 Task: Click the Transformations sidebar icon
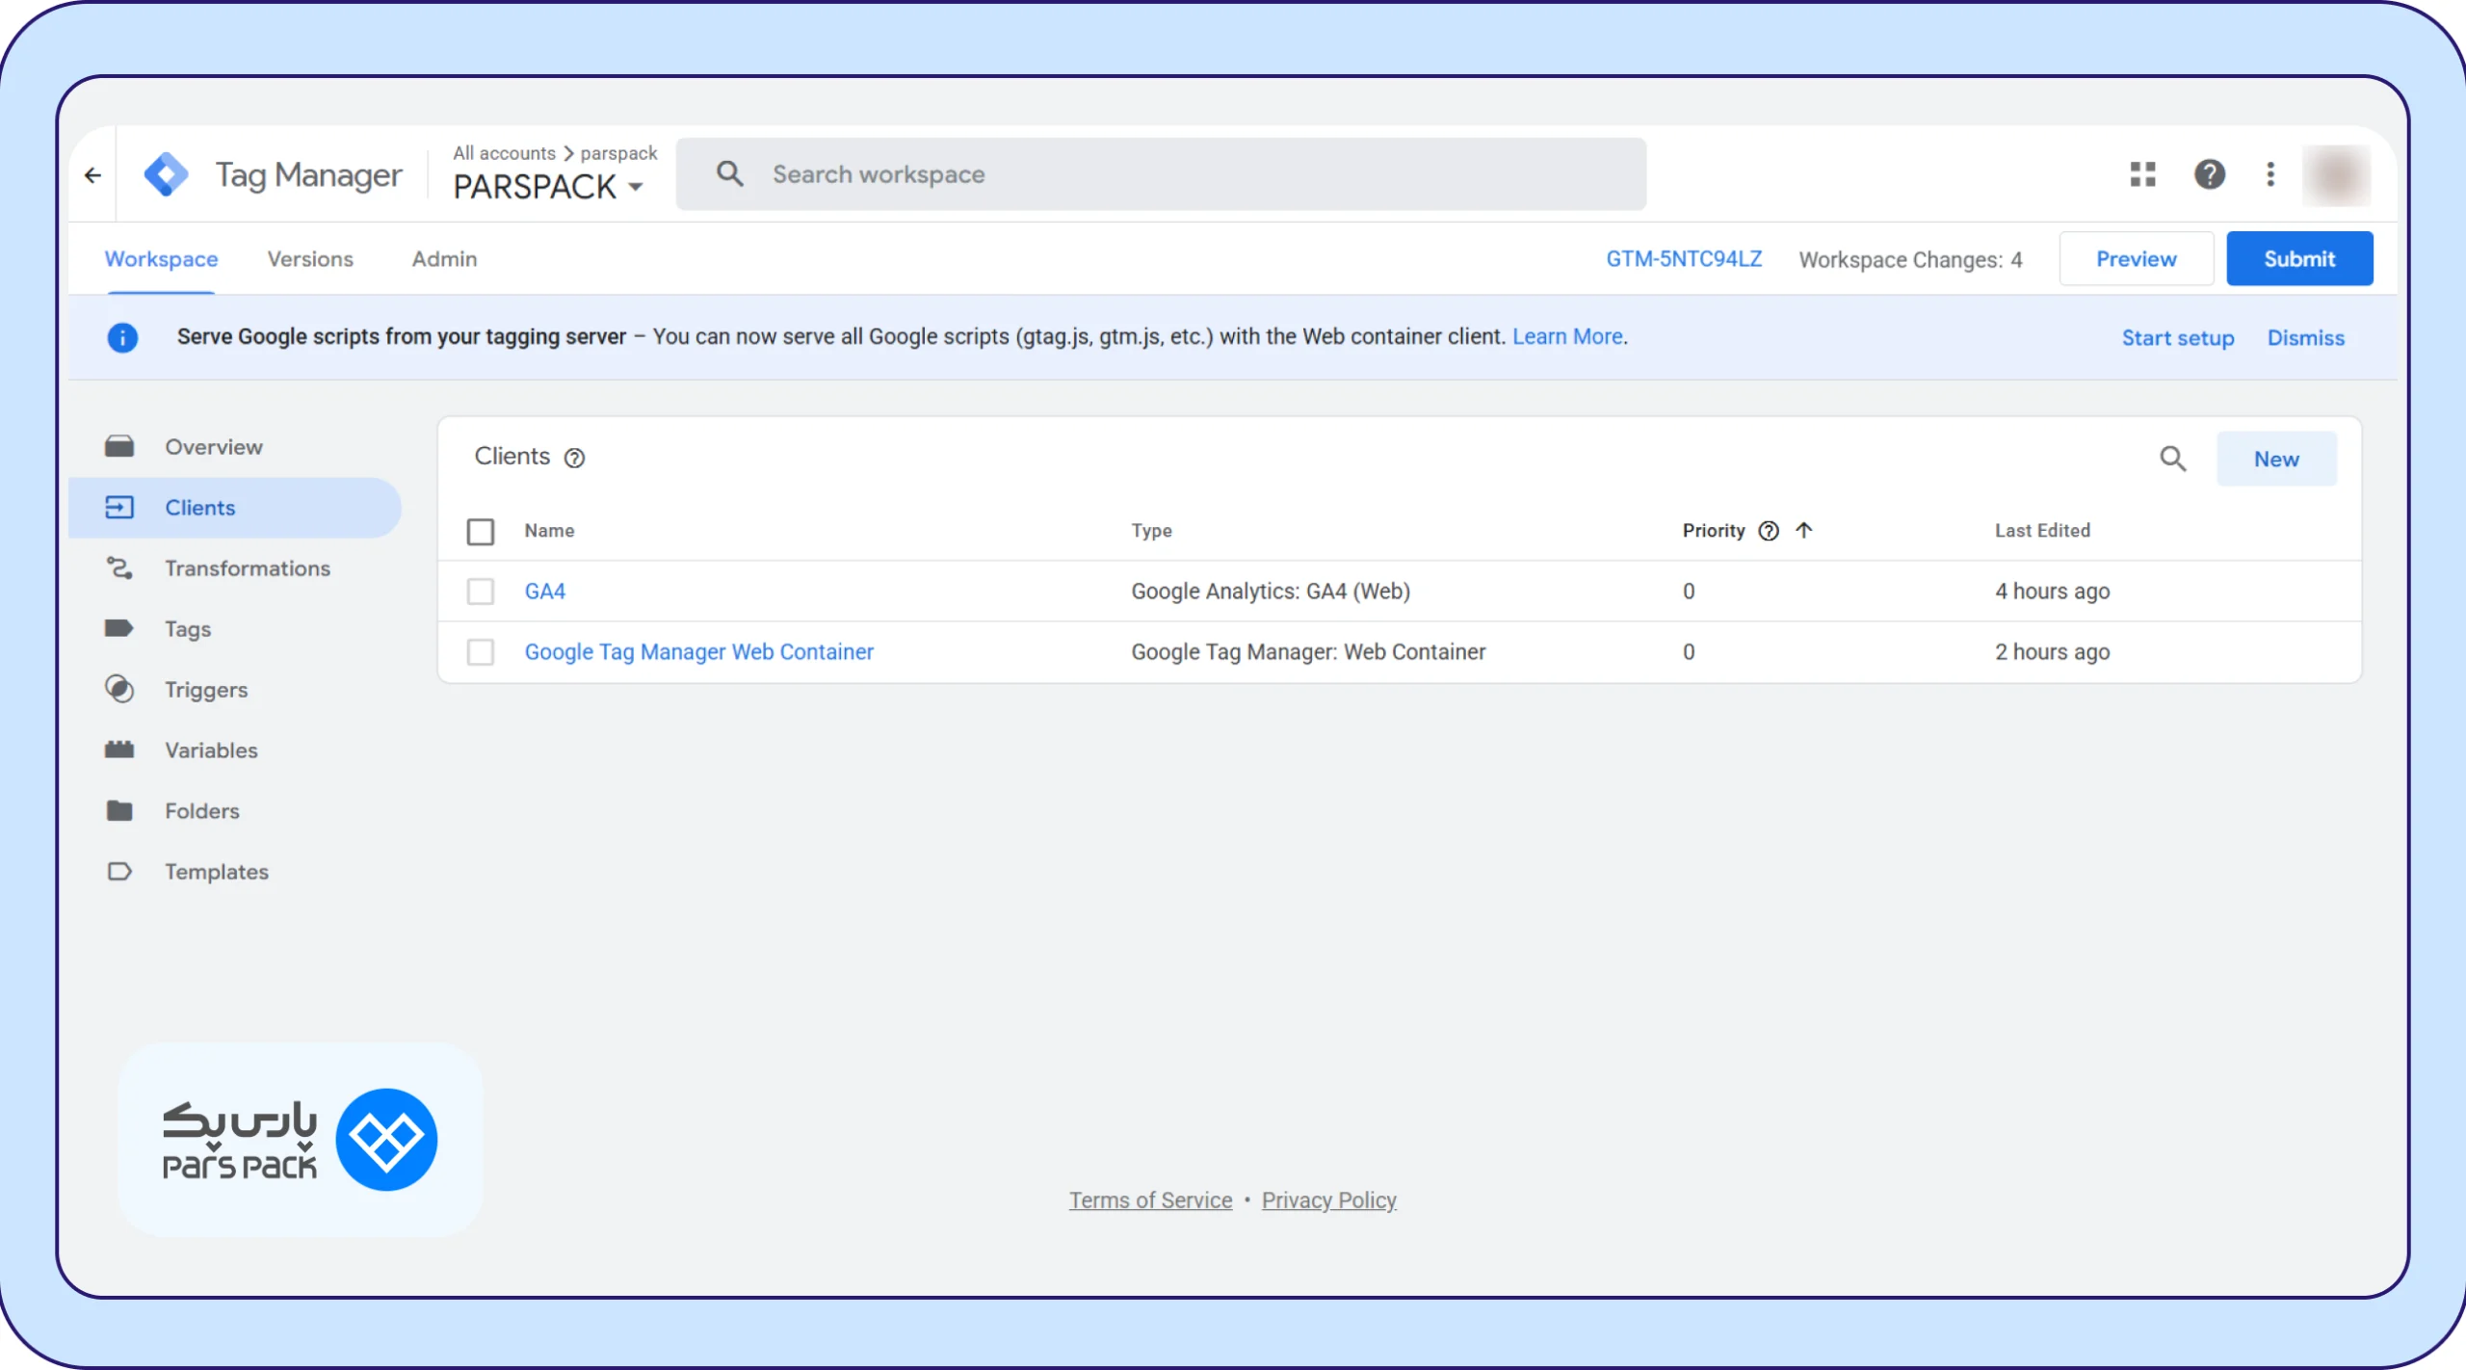pyautogui.click(x=119, y=568)
